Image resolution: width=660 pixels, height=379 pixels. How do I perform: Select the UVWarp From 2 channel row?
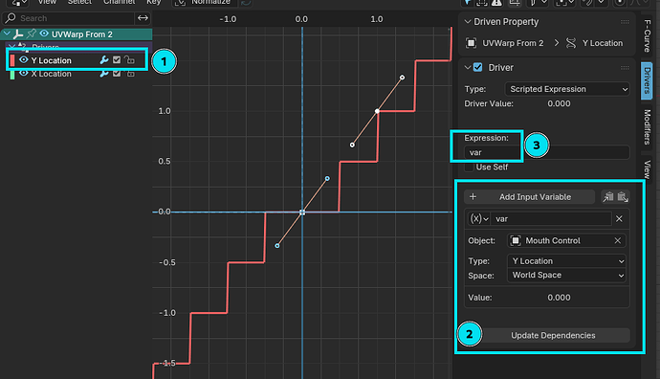[77, 34]
